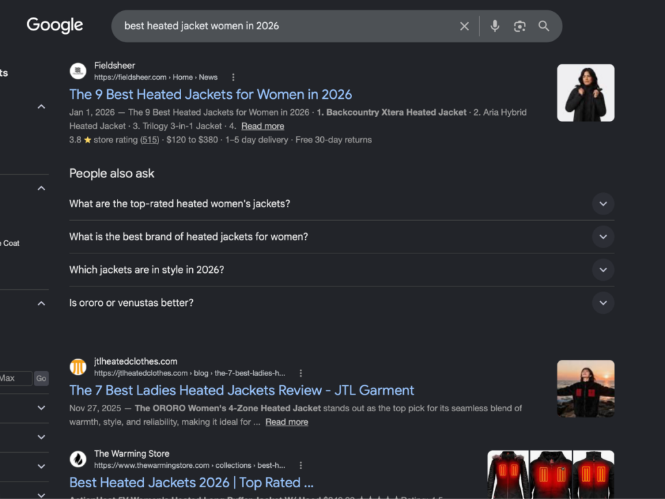Click the Max price input field
665x499 pixels.
pyautogui.click(x=16, y=378)
